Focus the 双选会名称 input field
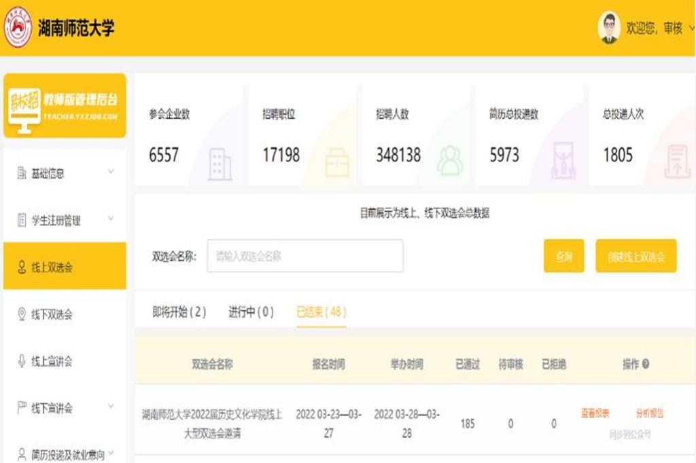Screen dimensions: 696x463 (304, 256)
